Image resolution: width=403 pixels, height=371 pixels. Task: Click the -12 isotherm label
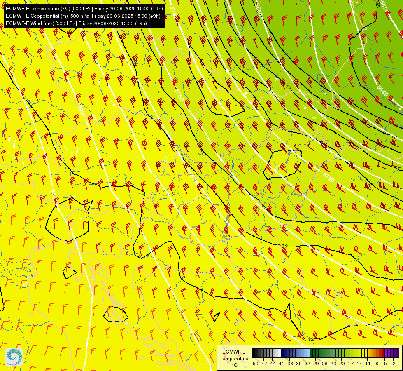(310, 339)
